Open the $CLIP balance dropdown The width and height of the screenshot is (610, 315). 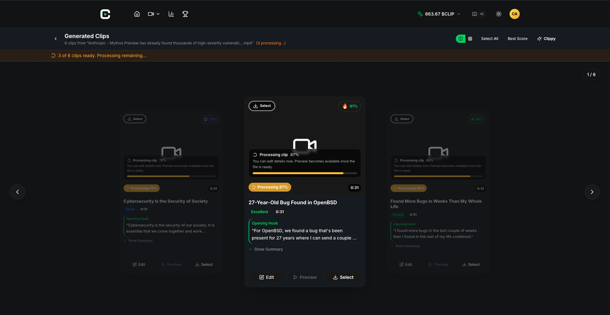coord(459,14)
